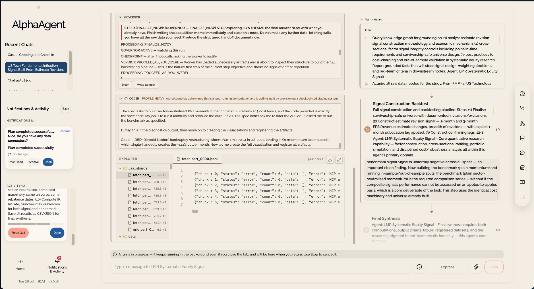Image resolution: width=534 pixels, height=289 pixels.
Task: Open the Casual Greeting and Check In chat
Action: [36, 55]
